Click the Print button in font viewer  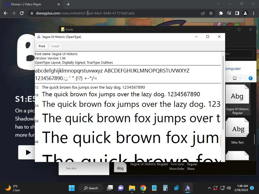42,46
